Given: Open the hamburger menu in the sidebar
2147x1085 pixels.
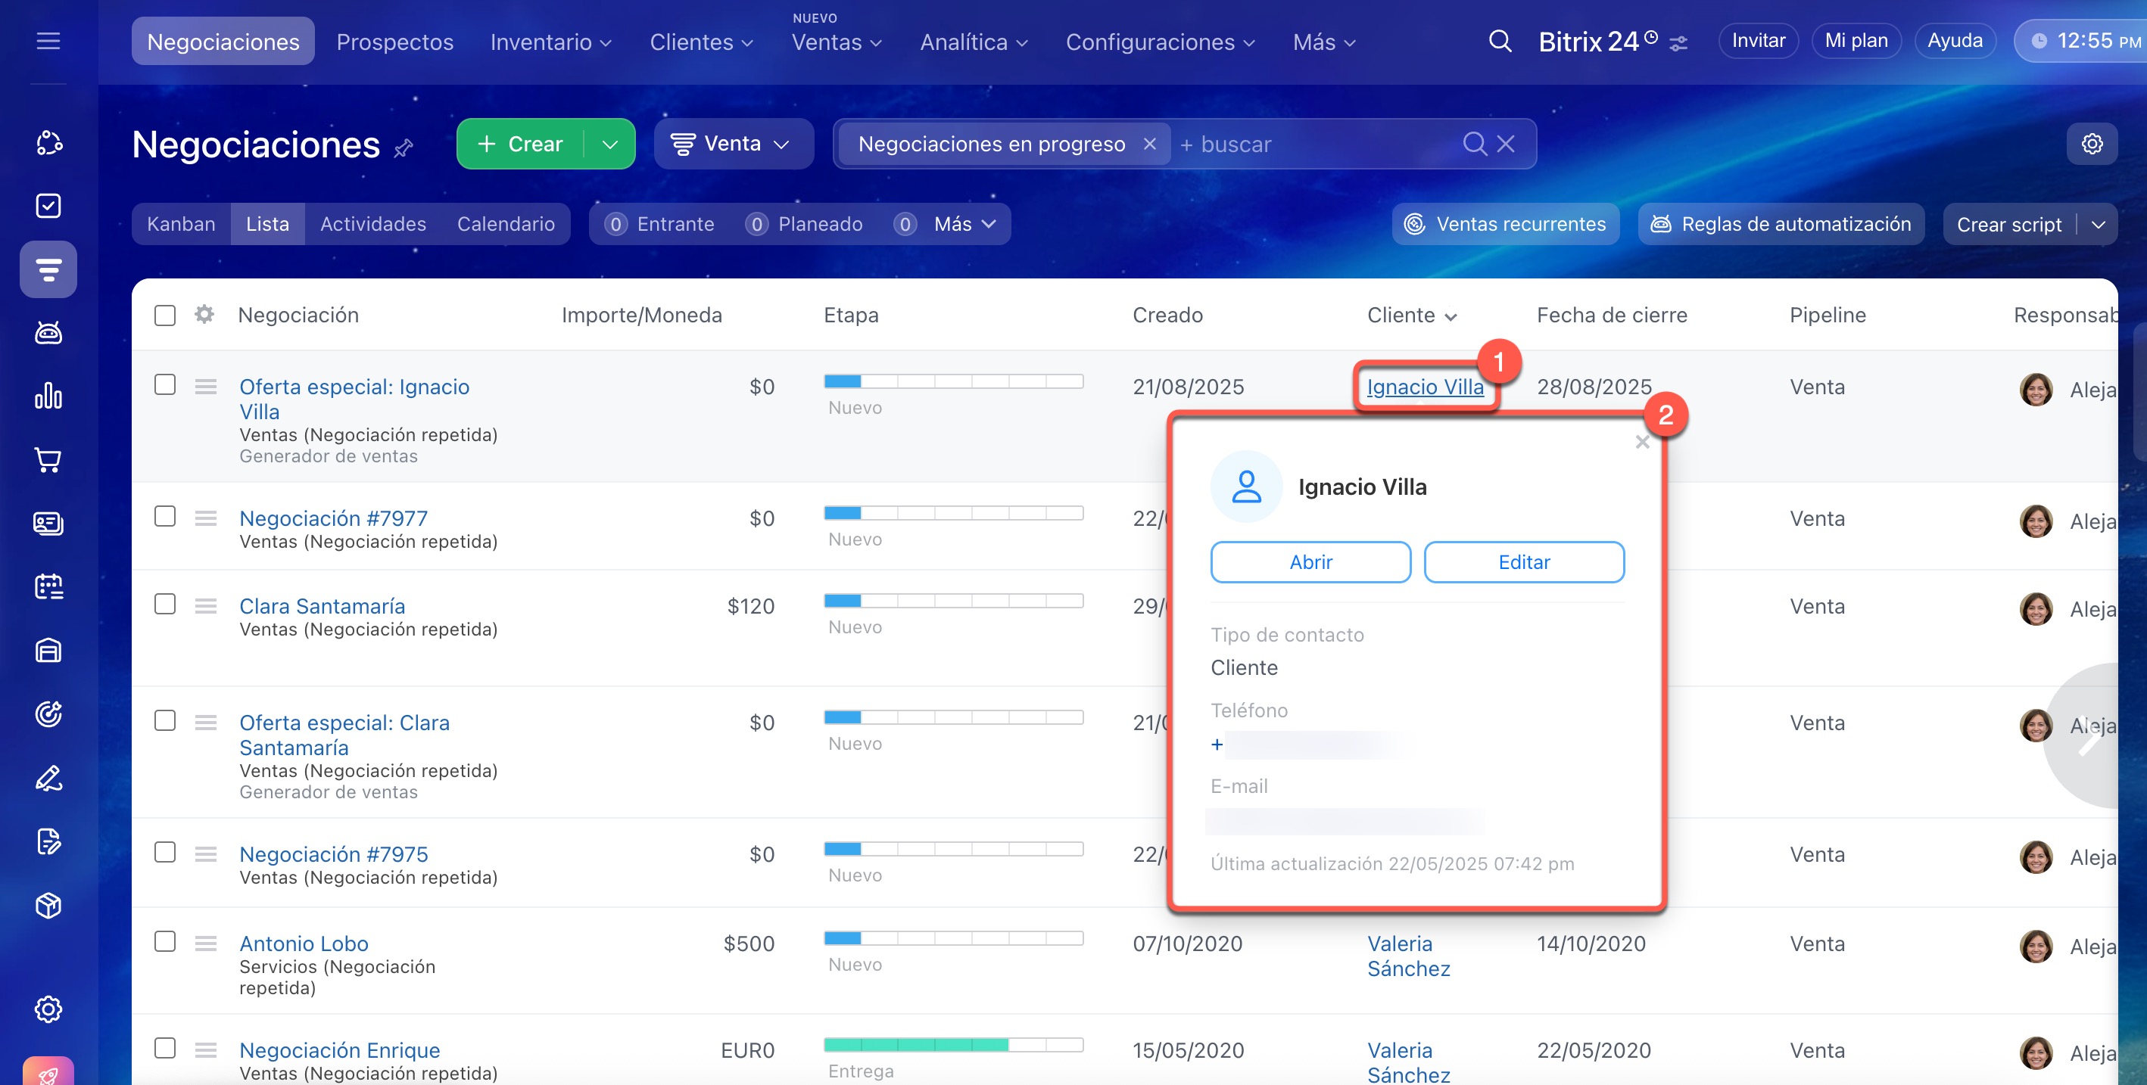Looking at the screenshot, I should pyautogui.click(x=48, y=41).
